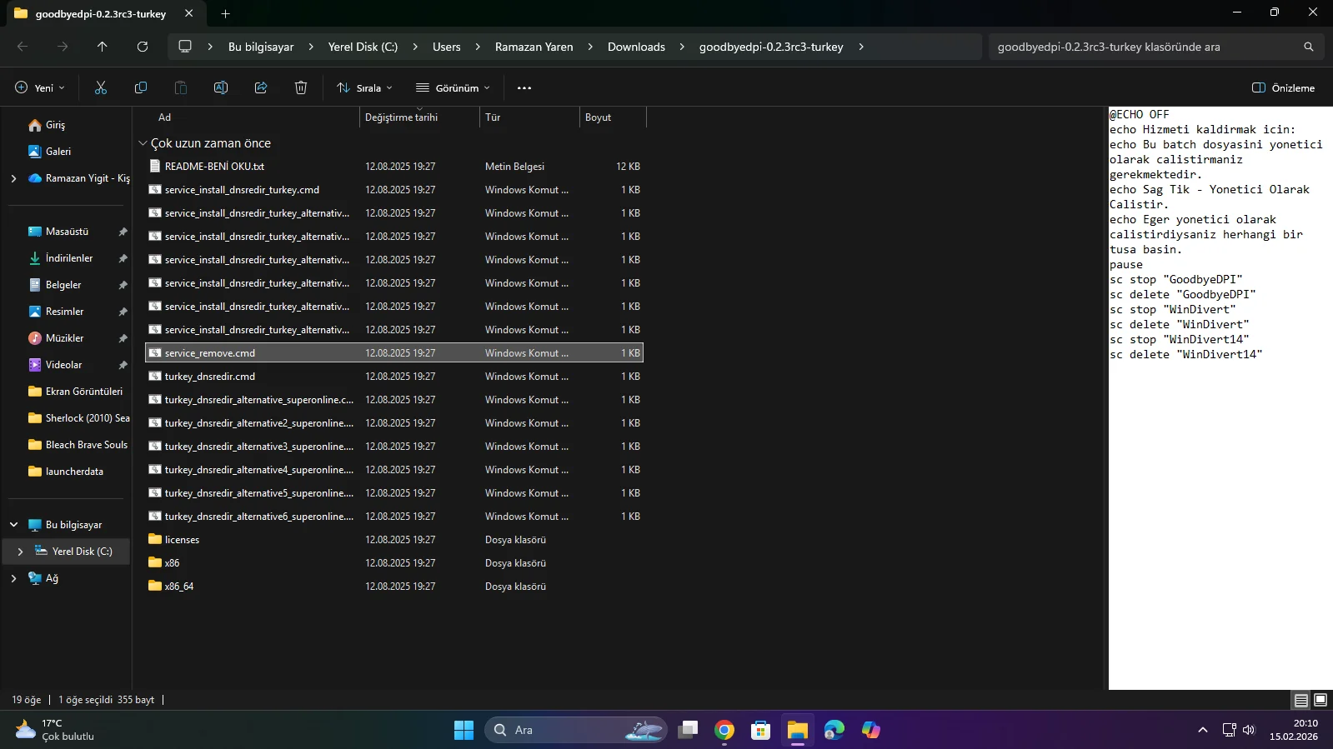
Task: Switch to large thumbnails view in status bar
Action: tap(1320, 700)
